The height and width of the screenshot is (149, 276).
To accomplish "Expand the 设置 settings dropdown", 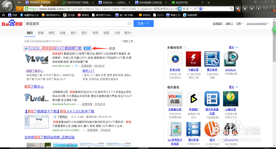I will [239, 23].
